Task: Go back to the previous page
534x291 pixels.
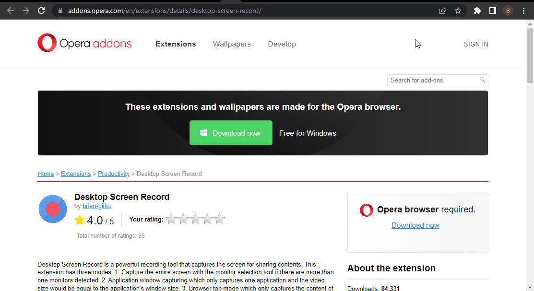Action: pos(11,11)
